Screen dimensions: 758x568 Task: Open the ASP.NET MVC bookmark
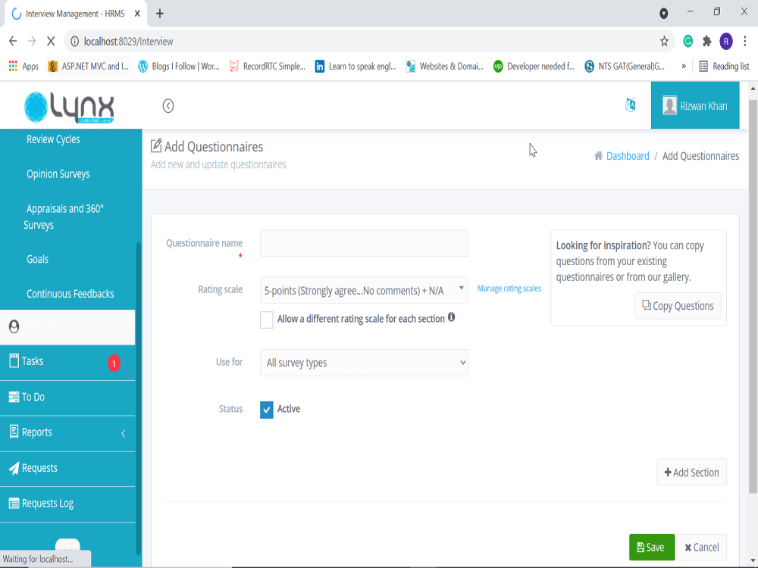click(89, 66)
